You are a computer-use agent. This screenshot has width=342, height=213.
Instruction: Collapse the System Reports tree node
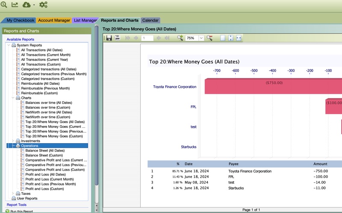coord(9,45)
